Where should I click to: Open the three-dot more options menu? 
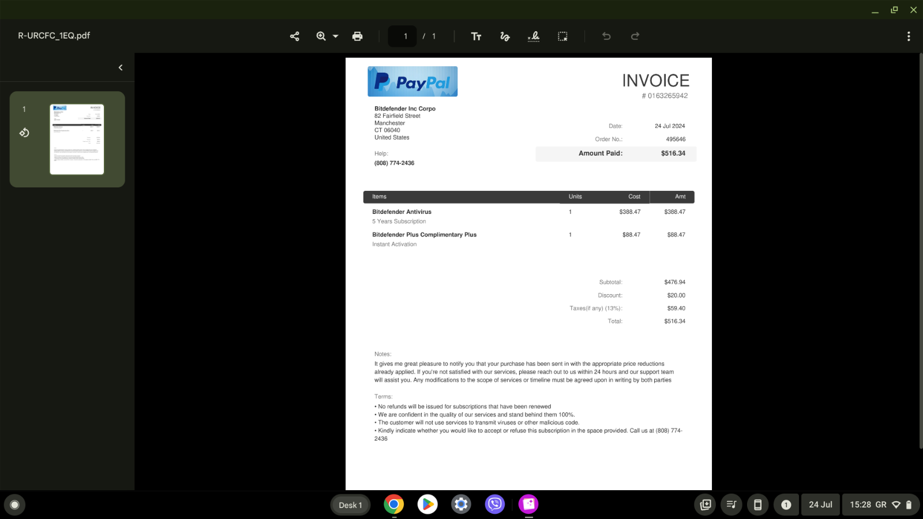coord(909,36)
